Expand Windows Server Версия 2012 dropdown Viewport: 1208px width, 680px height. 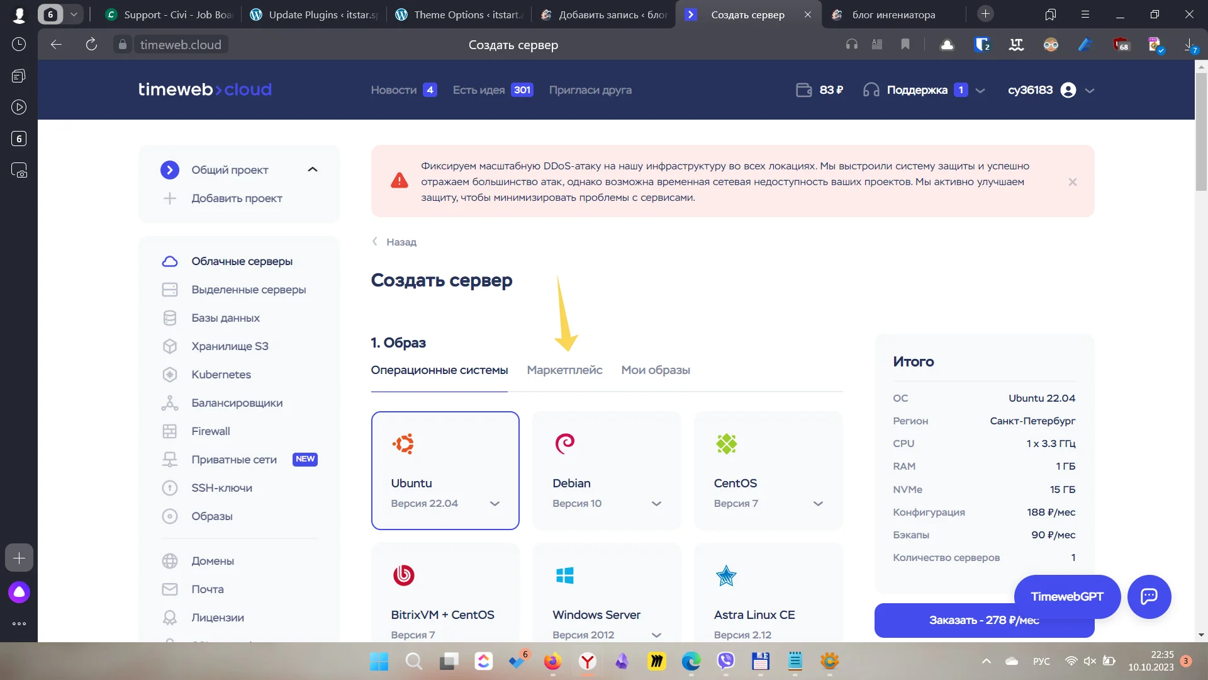click(656, 635)
